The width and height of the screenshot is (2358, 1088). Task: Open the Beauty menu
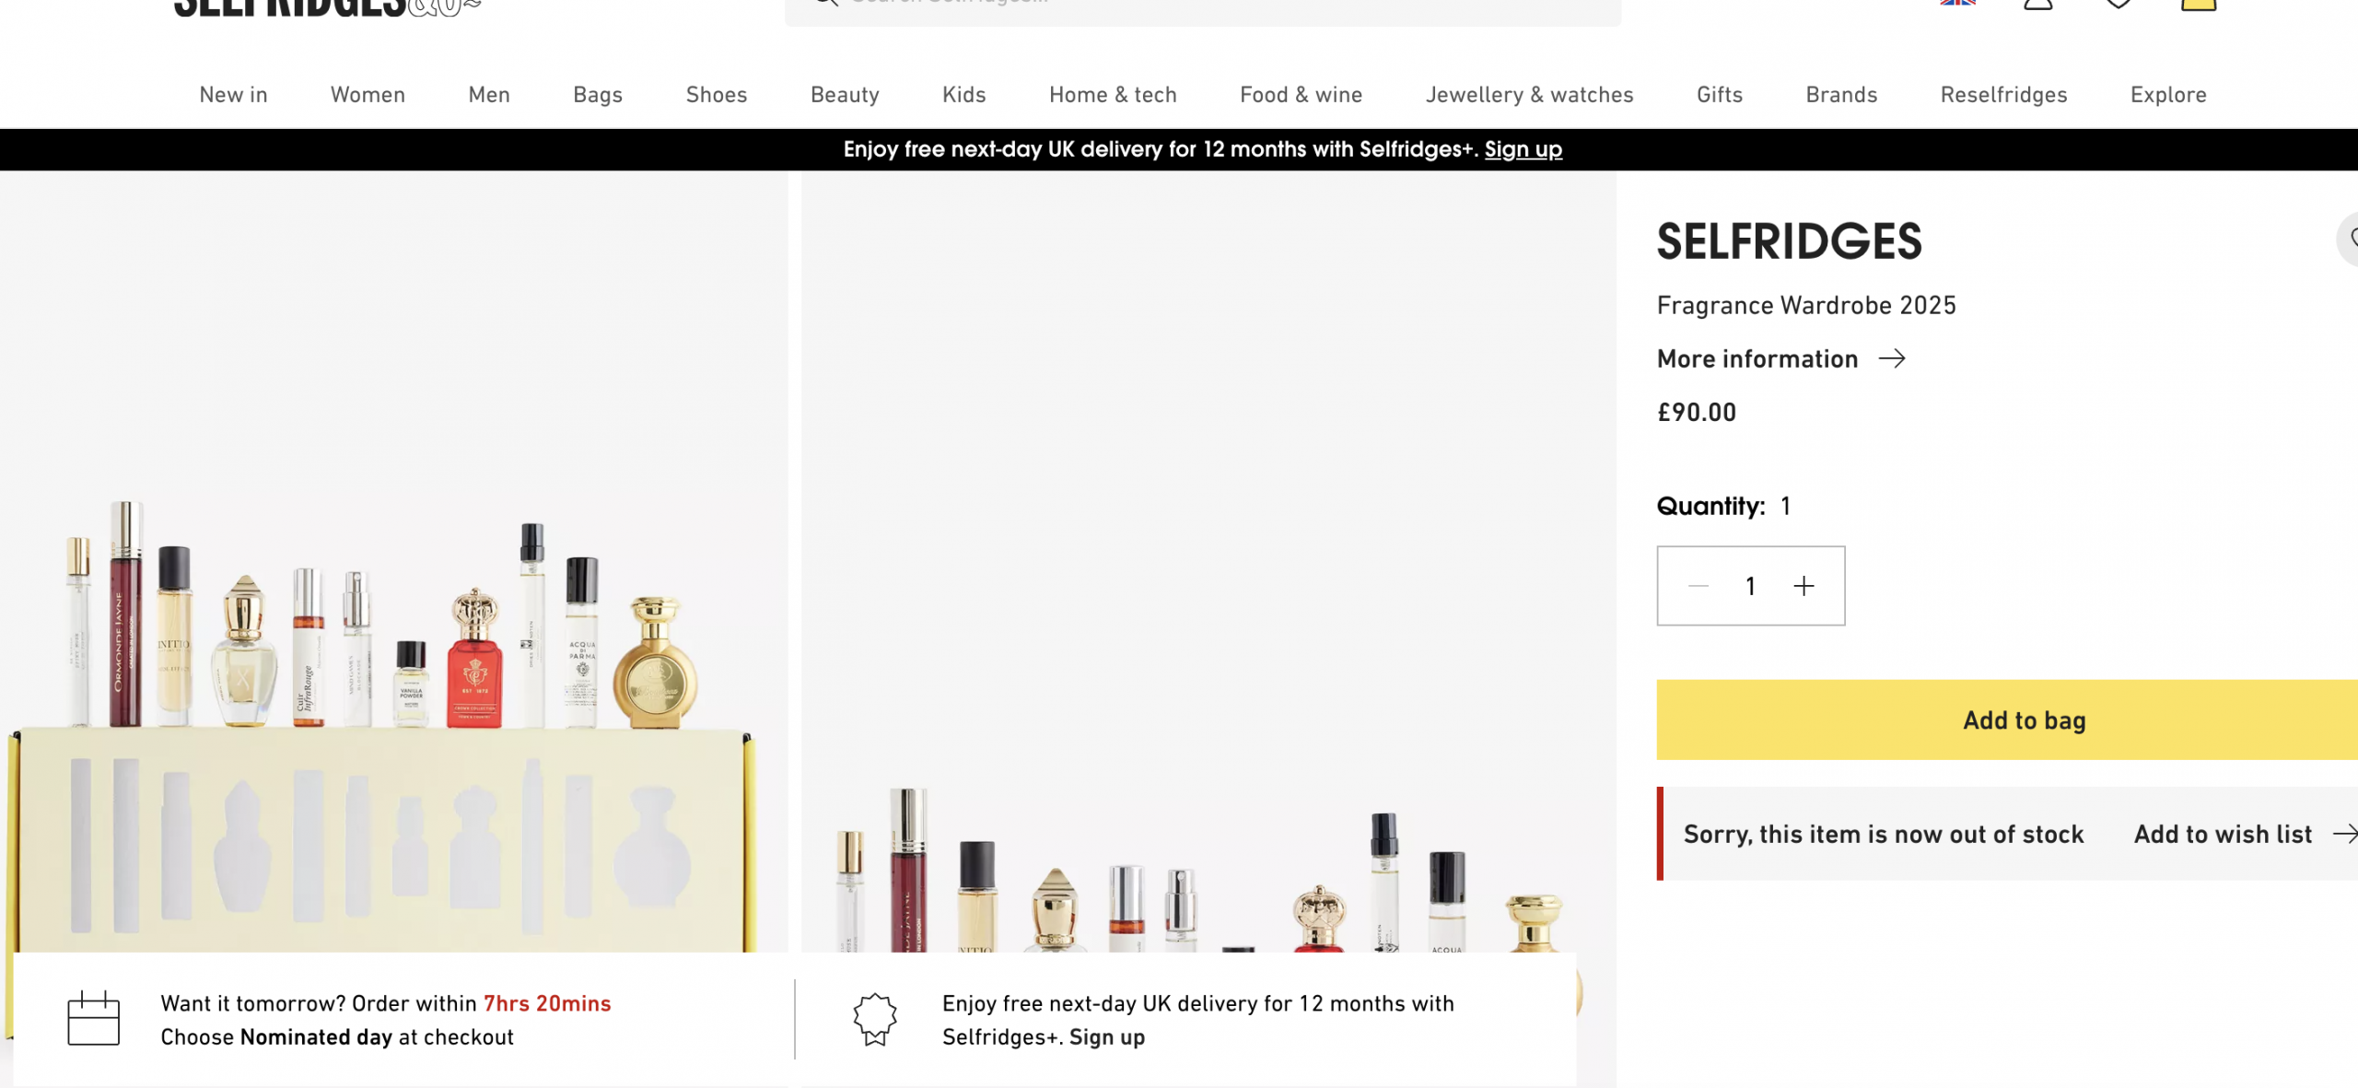pyautogui.click(x=845, y=95)
